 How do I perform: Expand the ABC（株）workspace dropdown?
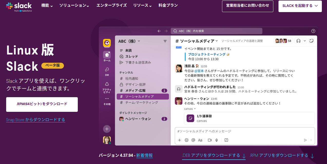point(129,41)
